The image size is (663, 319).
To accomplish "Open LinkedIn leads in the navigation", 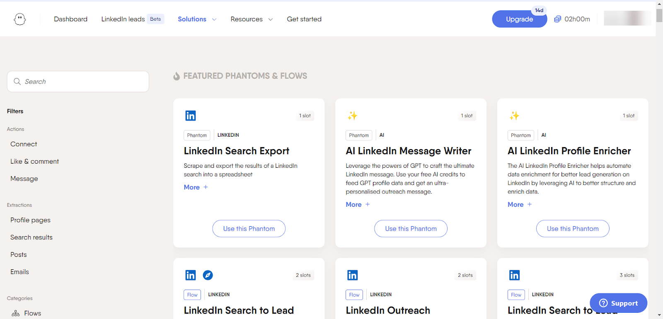I will pyautogui.click(x=123, y=19).
